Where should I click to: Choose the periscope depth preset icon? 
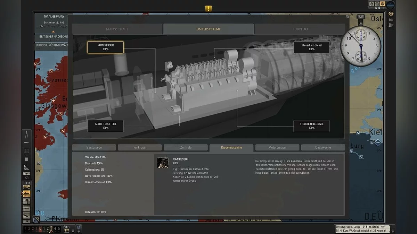coord(26,201)
